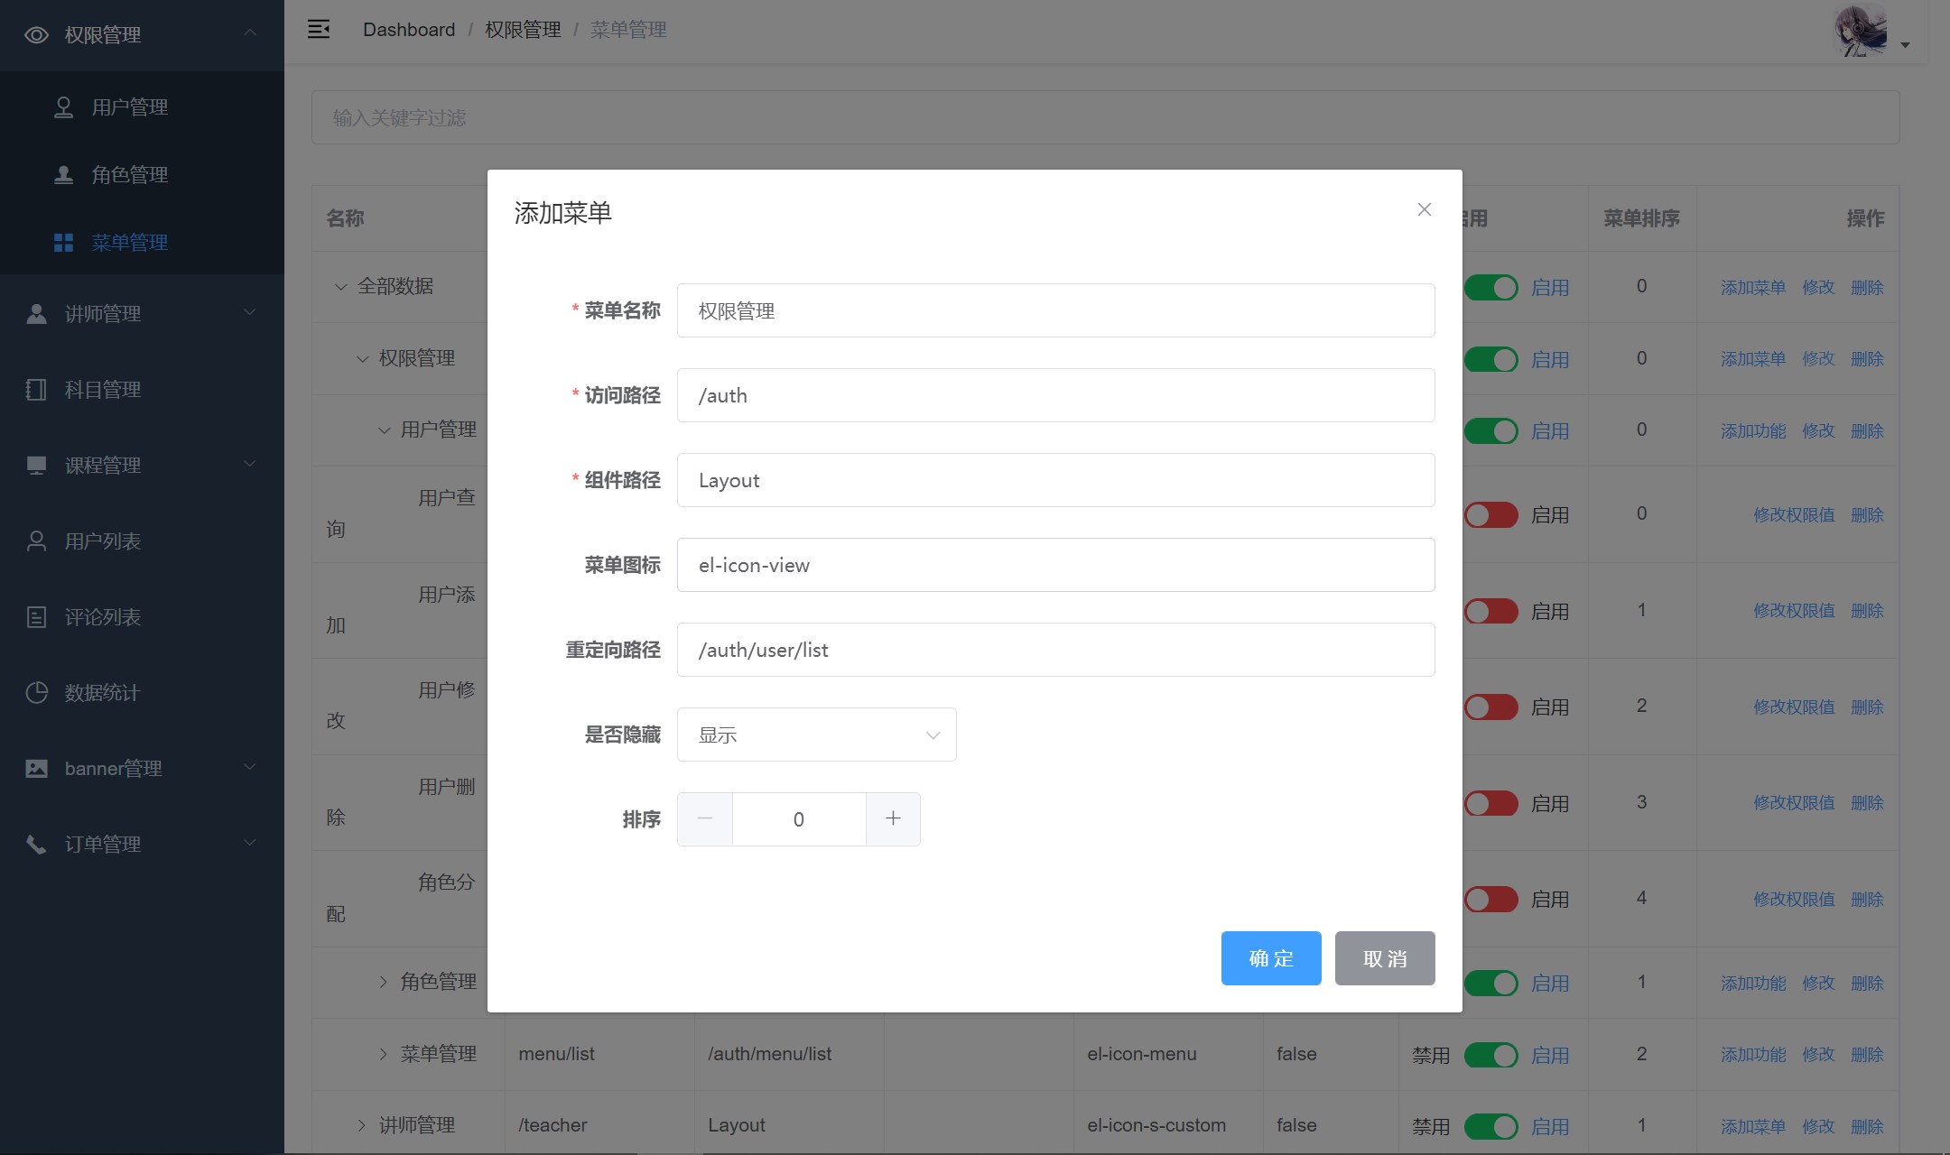Open 讲师管理 in the sidebar menu
The image size is (1950, 1155).
point(103,314)
